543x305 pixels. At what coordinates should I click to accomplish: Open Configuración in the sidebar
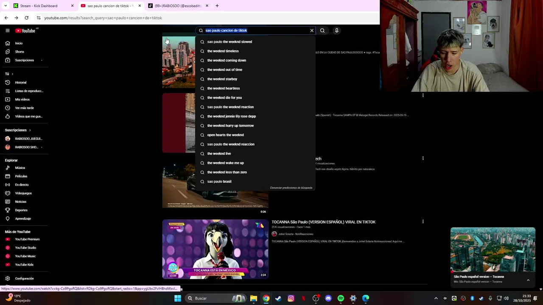[24, 279]
